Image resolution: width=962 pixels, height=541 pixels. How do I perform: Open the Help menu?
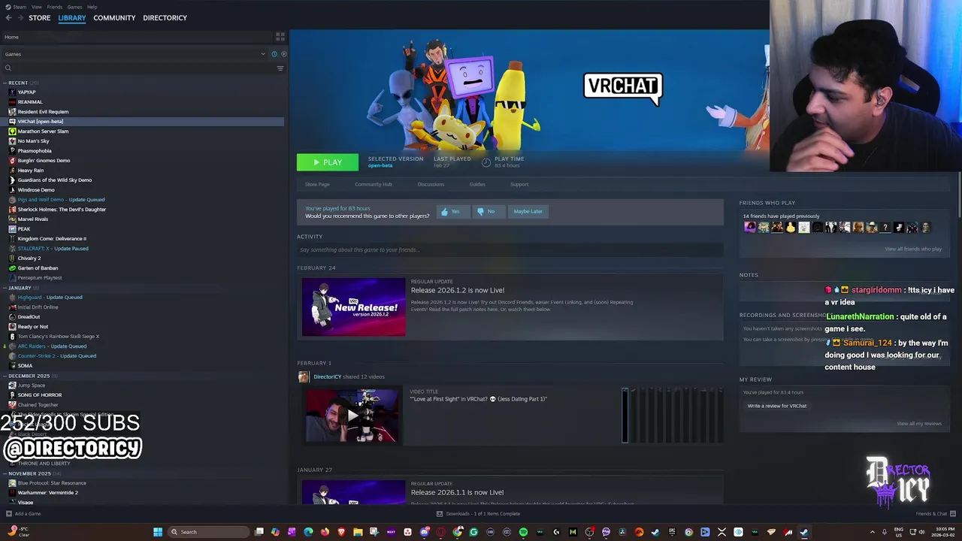[92, 7]
